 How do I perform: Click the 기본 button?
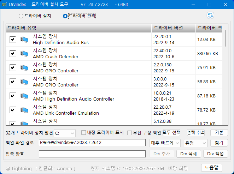coord(219,133)
